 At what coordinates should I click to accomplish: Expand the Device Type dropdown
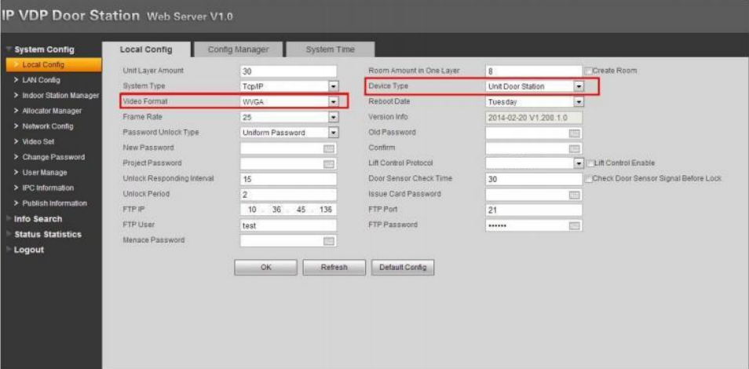pos(579,86)
